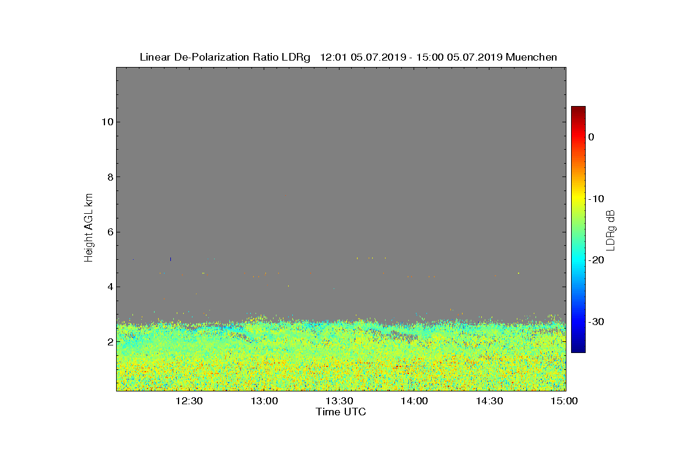Screen dimensions: 700x466
Task: Click the 4 km height tick label
Action: coord(110,287)
